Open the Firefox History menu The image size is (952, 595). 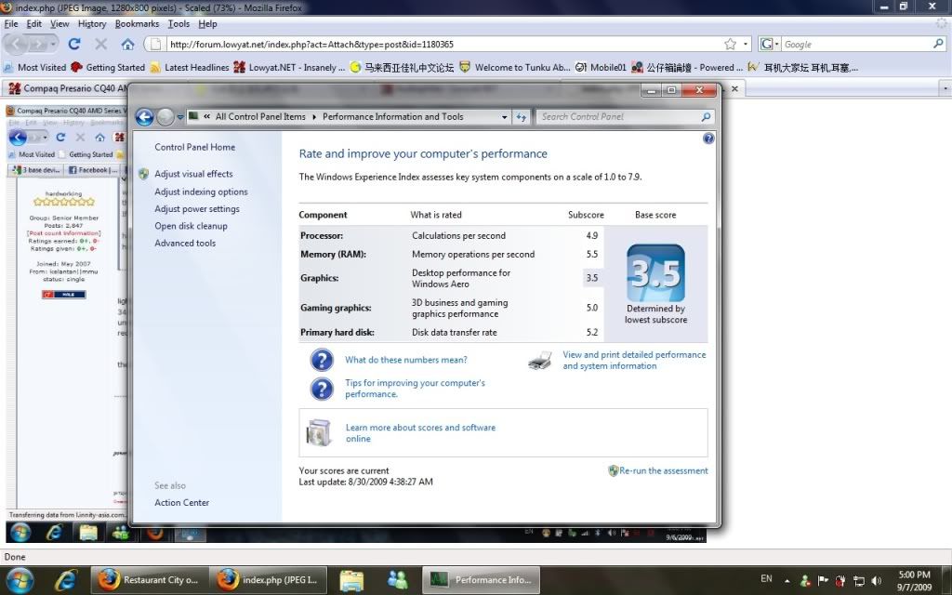tap(92, 23)
